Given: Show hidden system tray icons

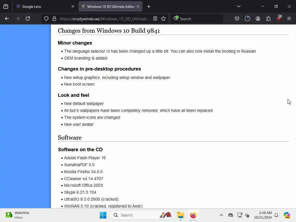Looking at the screenshot, I should [x=221, y=215].
